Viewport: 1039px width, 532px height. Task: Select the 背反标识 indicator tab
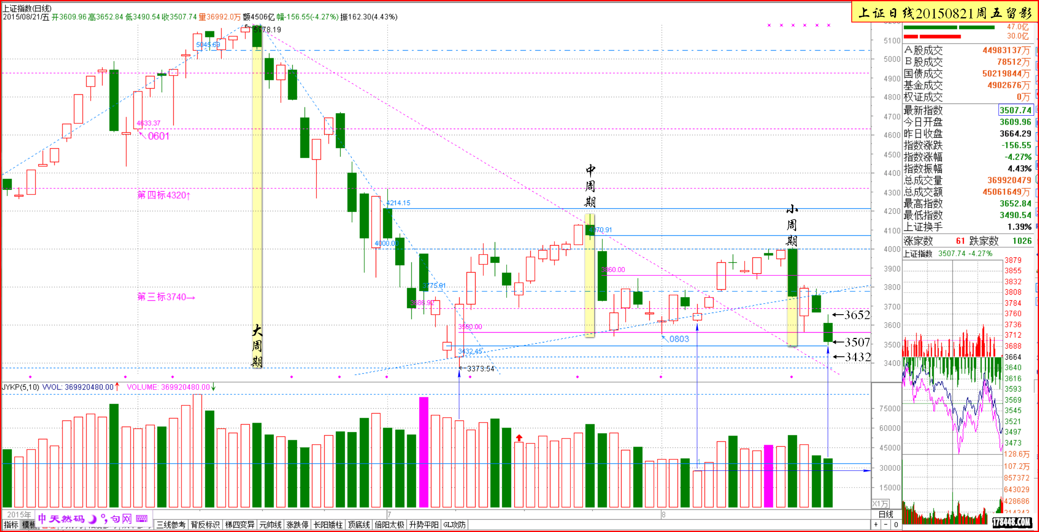pos(205,525)
